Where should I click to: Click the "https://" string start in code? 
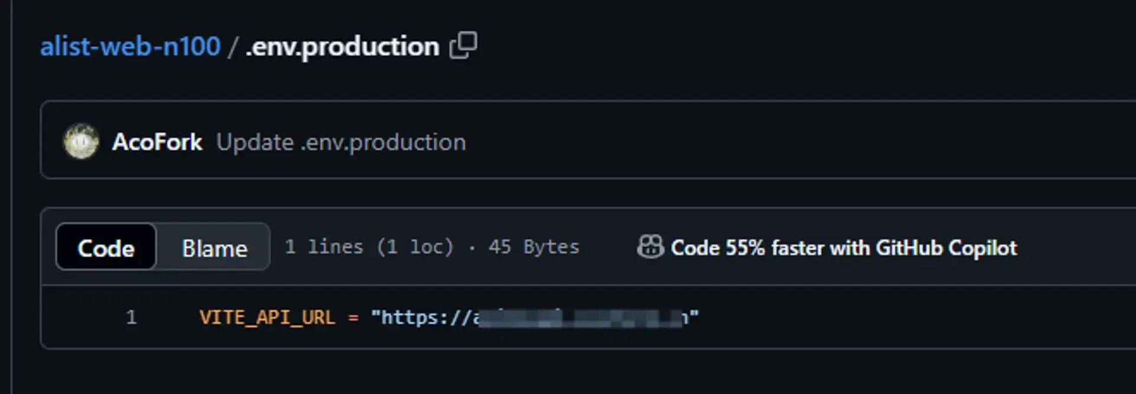421,318
